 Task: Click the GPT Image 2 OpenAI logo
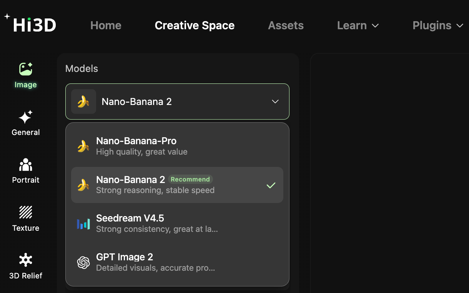[x=83, y=263]
